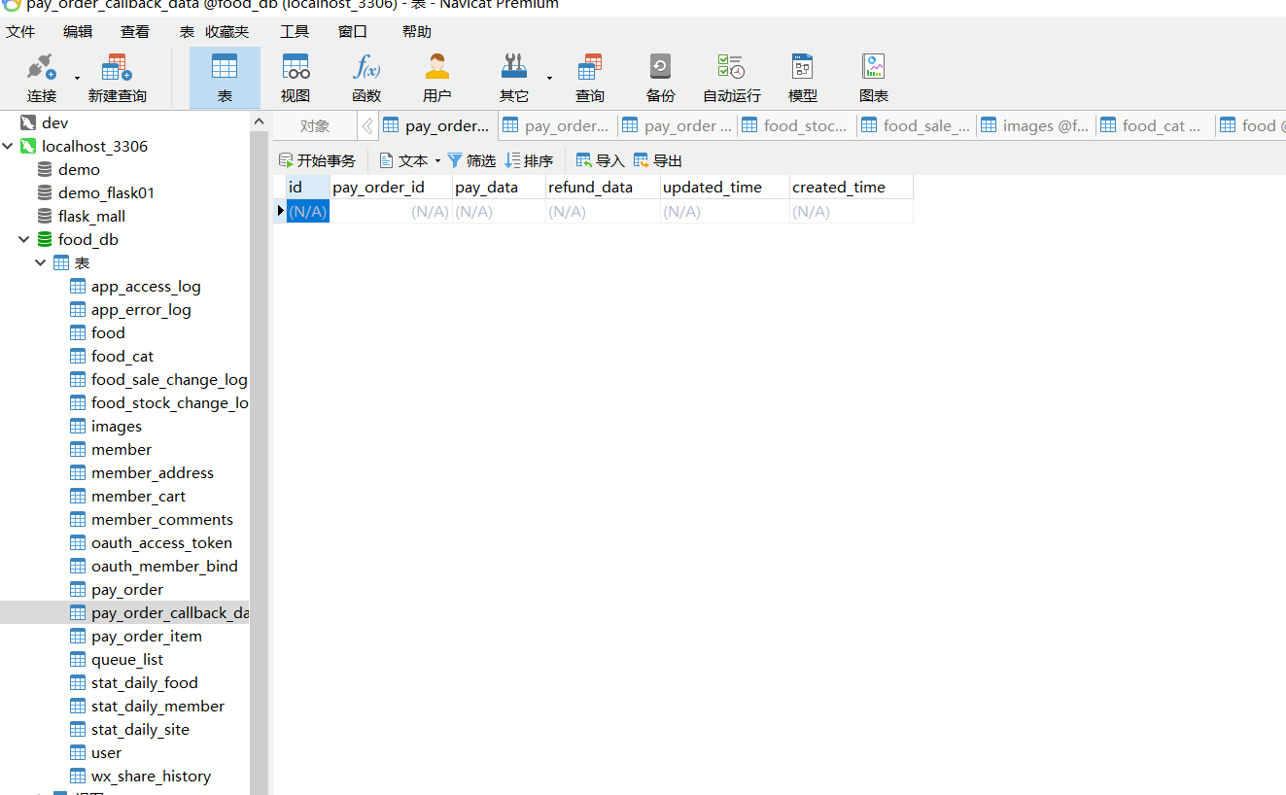The width and height of the screenshot is (1286, 795).
Task: Select the queue_list table
Action: click(x=127, y=660)
